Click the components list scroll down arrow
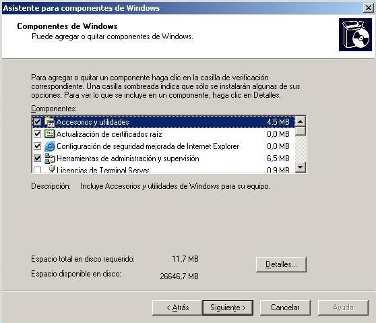The height and width of the screenshot is (323, 376). [300, 167]
